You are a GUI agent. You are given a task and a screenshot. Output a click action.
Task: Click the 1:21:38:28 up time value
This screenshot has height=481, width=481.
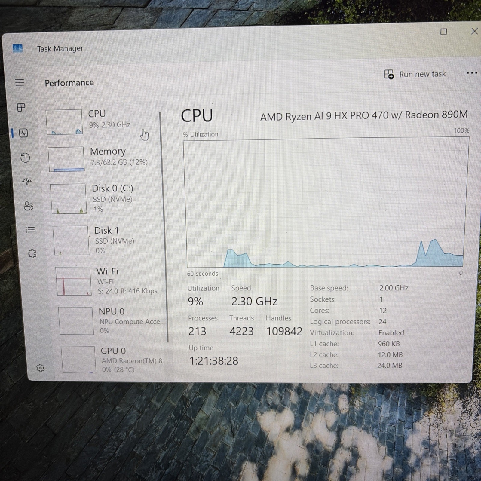pos(214,361)
